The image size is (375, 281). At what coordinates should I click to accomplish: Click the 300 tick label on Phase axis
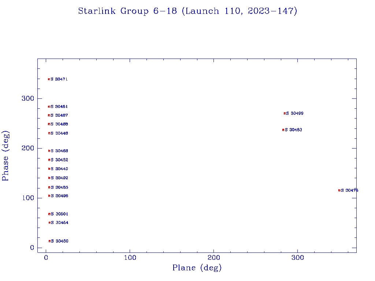pos(28,98)
